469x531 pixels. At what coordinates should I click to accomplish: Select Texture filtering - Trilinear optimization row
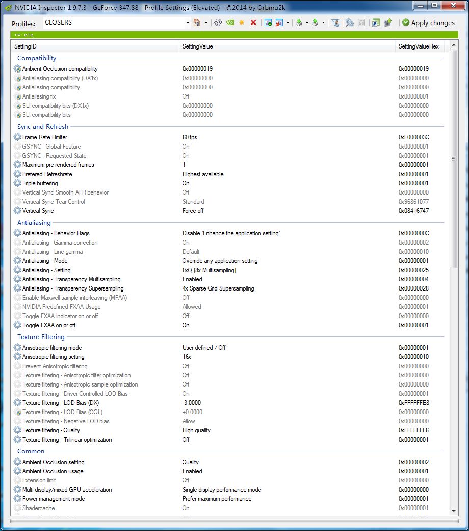click(x=228, y=440)
